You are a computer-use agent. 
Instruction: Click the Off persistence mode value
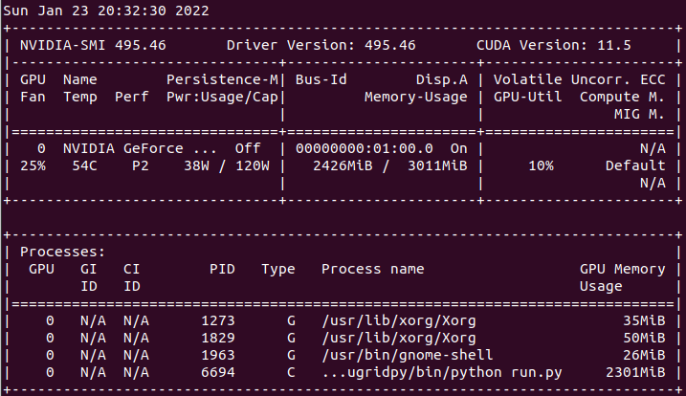pos(248,148)
